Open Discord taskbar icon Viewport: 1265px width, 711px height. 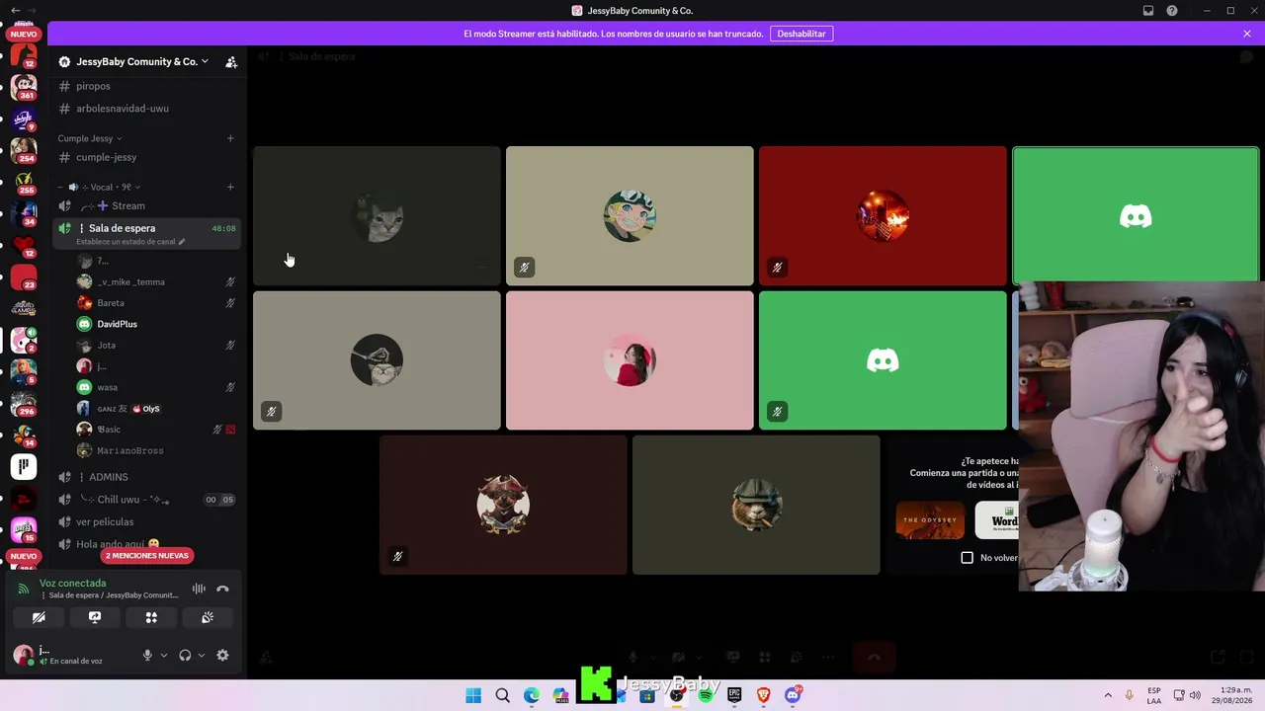793,695
